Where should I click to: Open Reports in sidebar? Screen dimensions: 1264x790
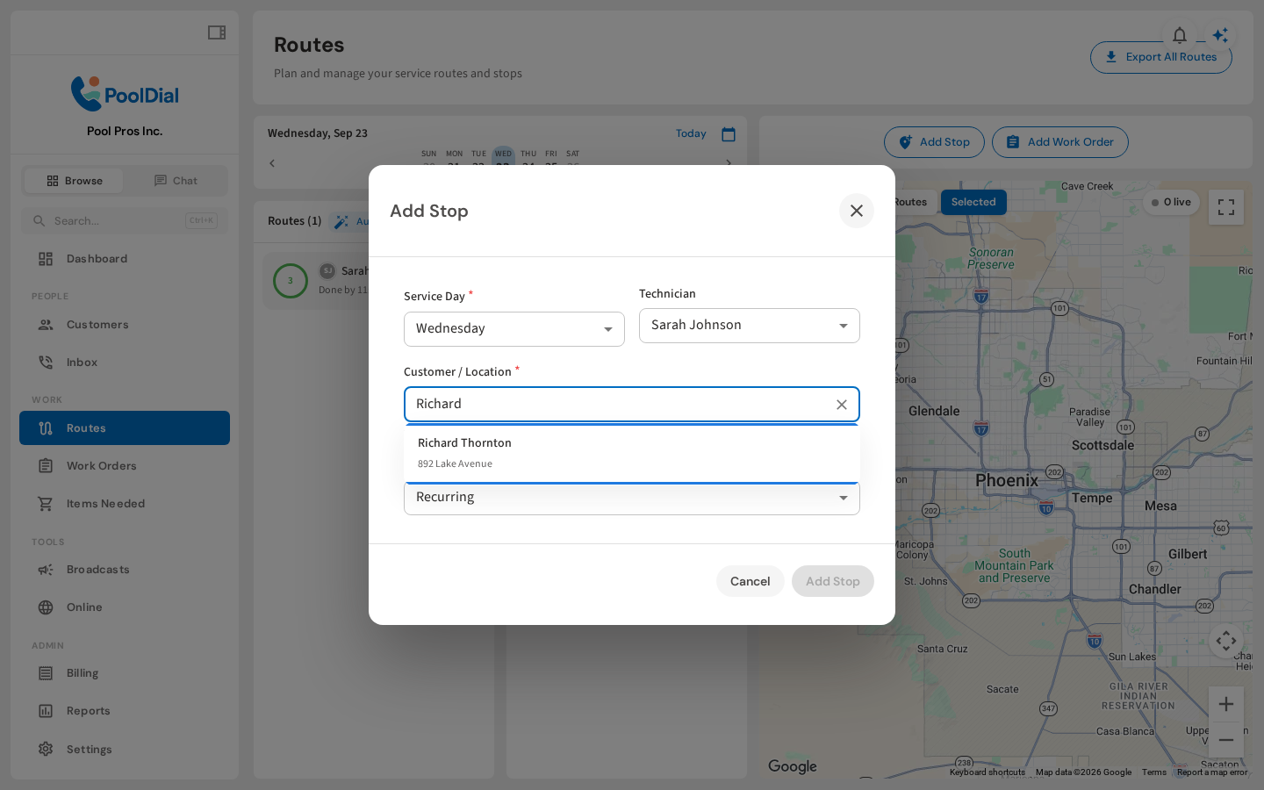[x=125, y=711]
